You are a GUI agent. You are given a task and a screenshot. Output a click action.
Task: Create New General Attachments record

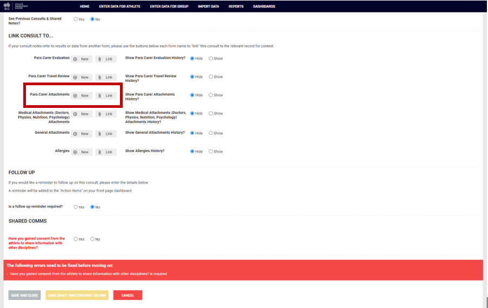click(82, 134)
